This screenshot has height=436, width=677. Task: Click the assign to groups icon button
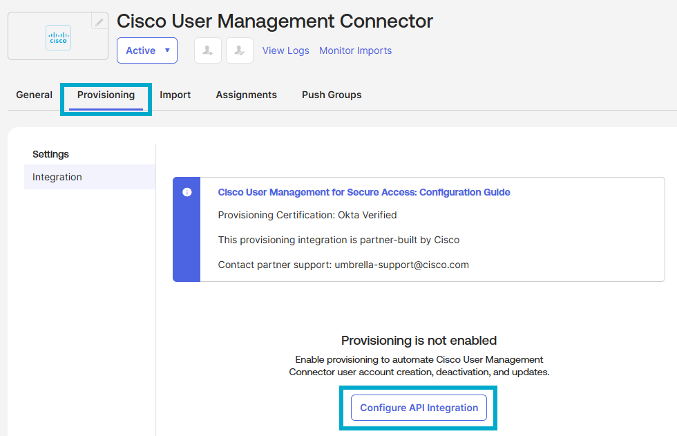[240, 50]
